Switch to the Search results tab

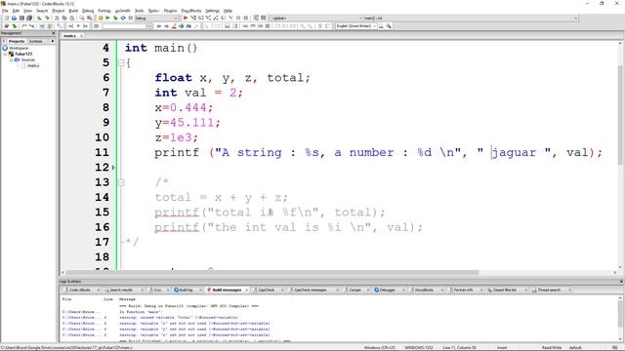121,291
